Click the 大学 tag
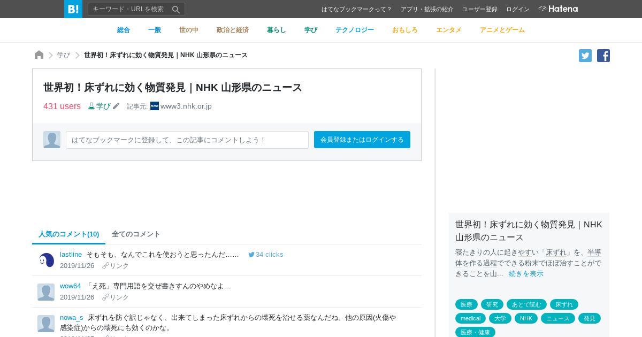 pyautogui.click(x=500, y=318)
